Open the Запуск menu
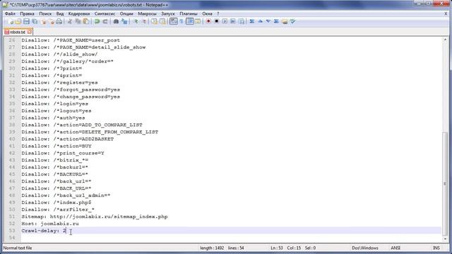This screenshot has width=452, height=254. pyautogui.click(x=168, y=13)
